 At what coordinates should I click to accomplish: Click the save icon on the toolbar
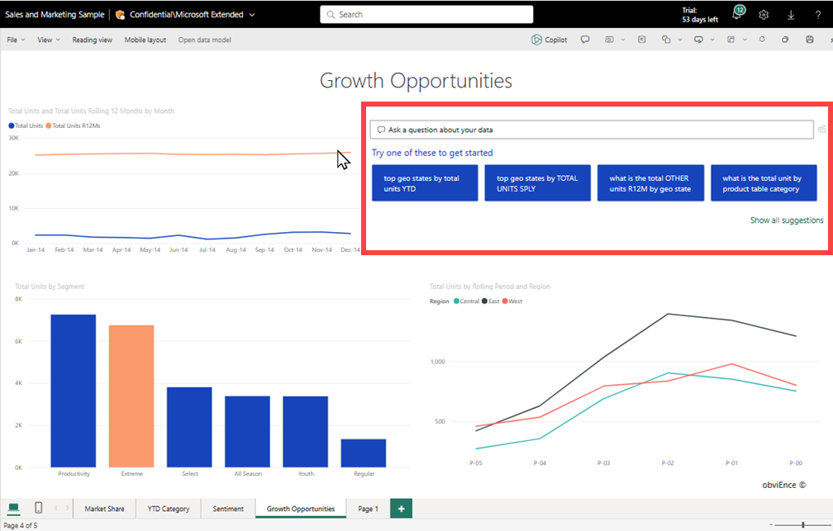[x=808, y=39]
